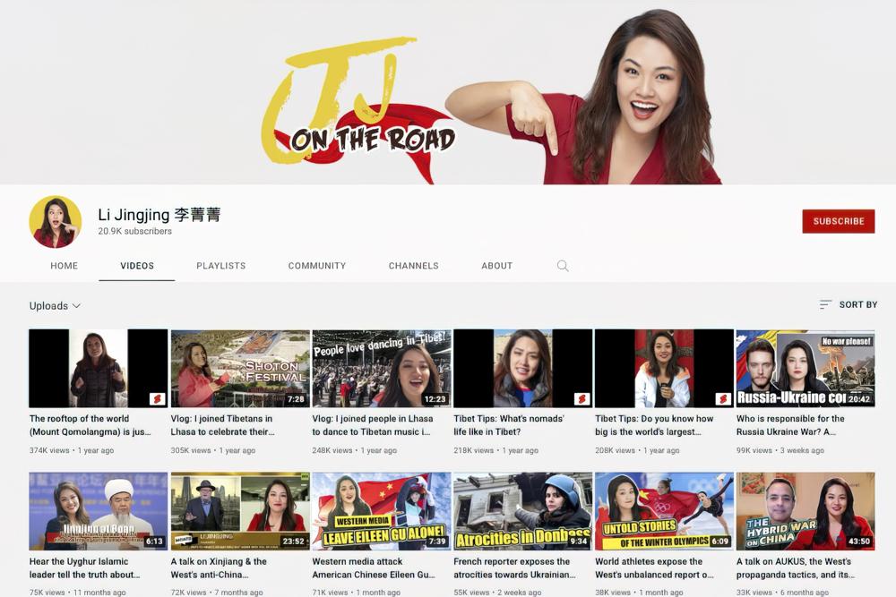Open the Russia Ukraine War video title
This screenshot has height=597, width=896.
point(790,424)
